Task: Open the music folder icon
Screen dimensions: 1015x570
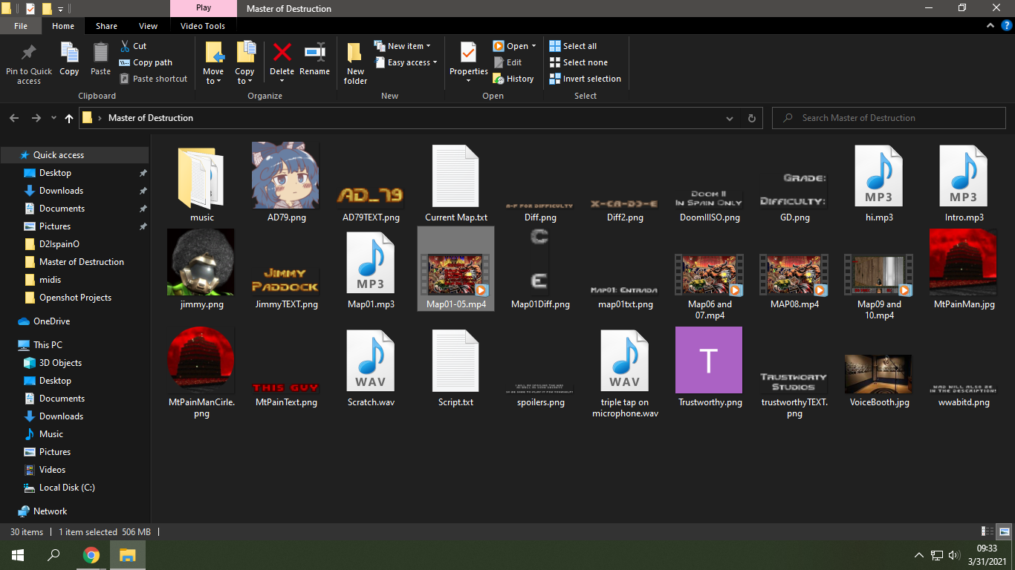Action: 201,178
